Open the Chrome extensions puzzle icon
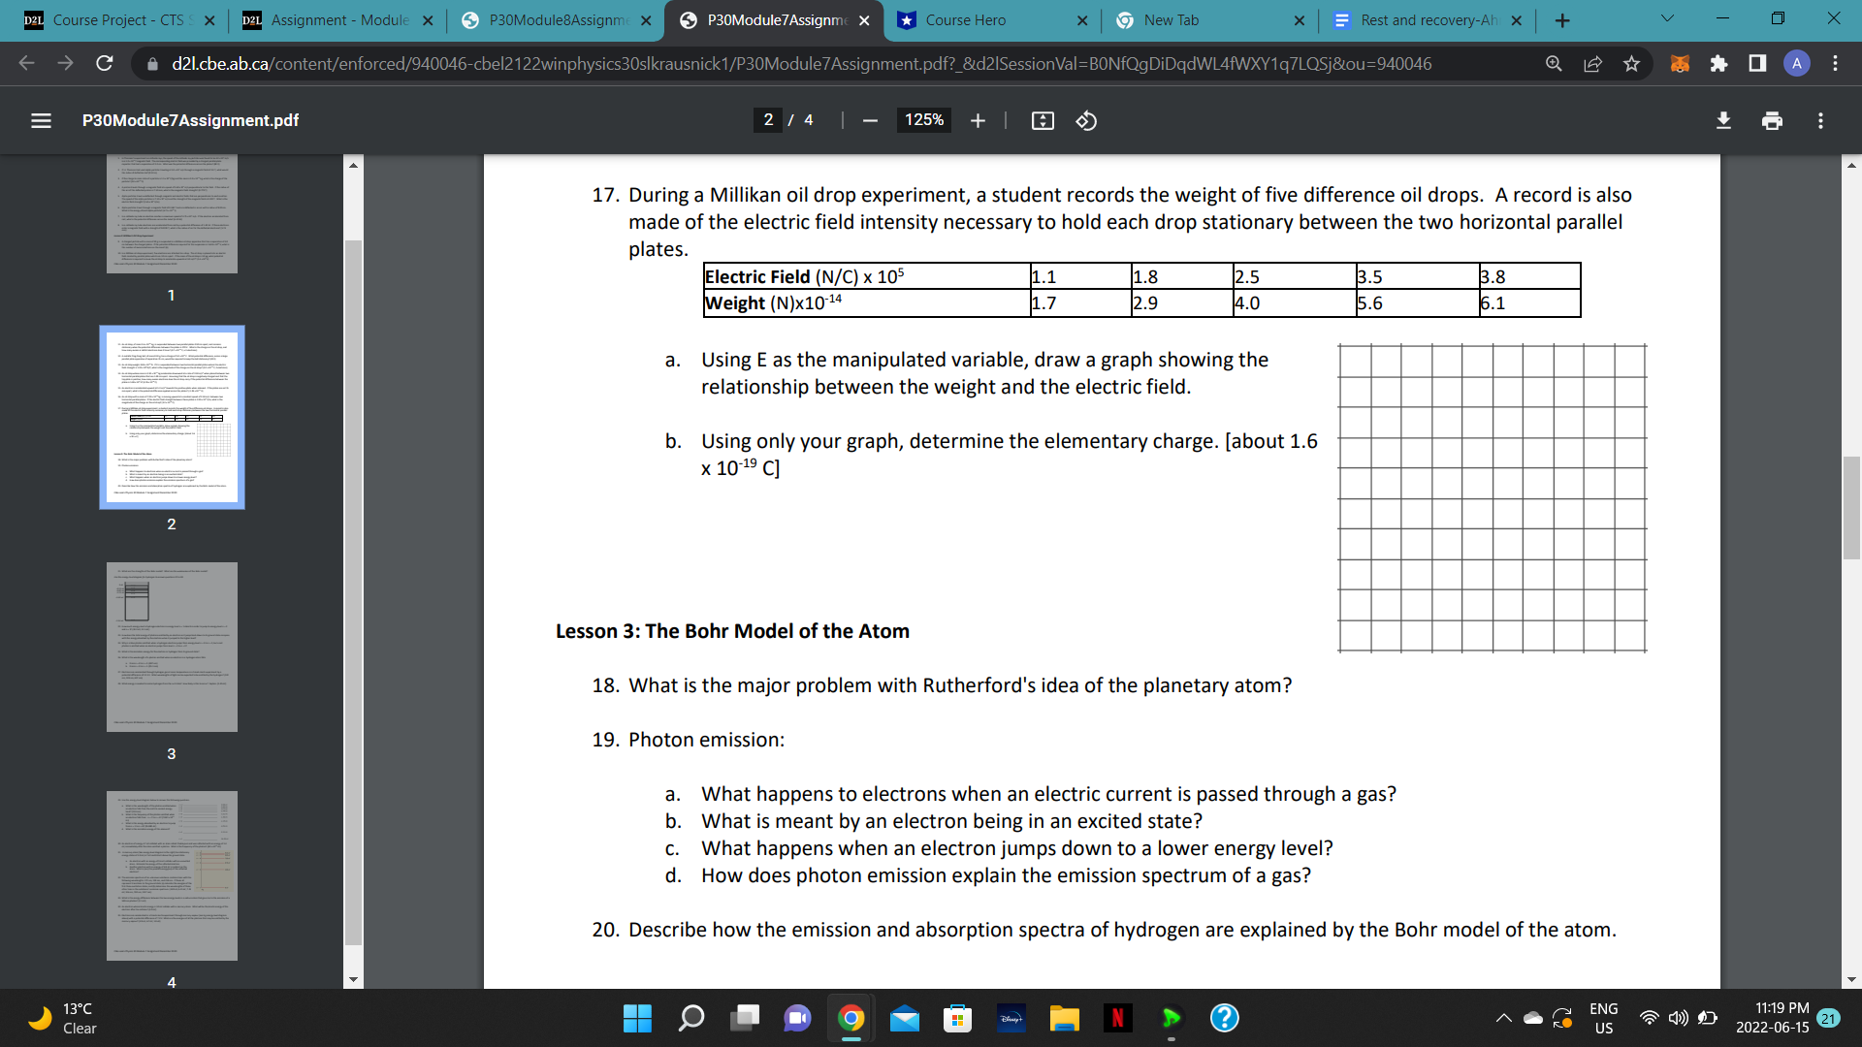Screen dimensions: 1862x1047 coord(1718,63)
